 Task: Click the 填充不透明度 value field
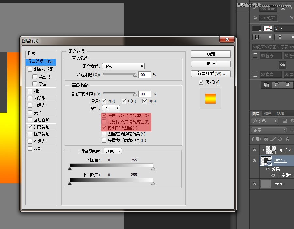(x=145, y=94)
